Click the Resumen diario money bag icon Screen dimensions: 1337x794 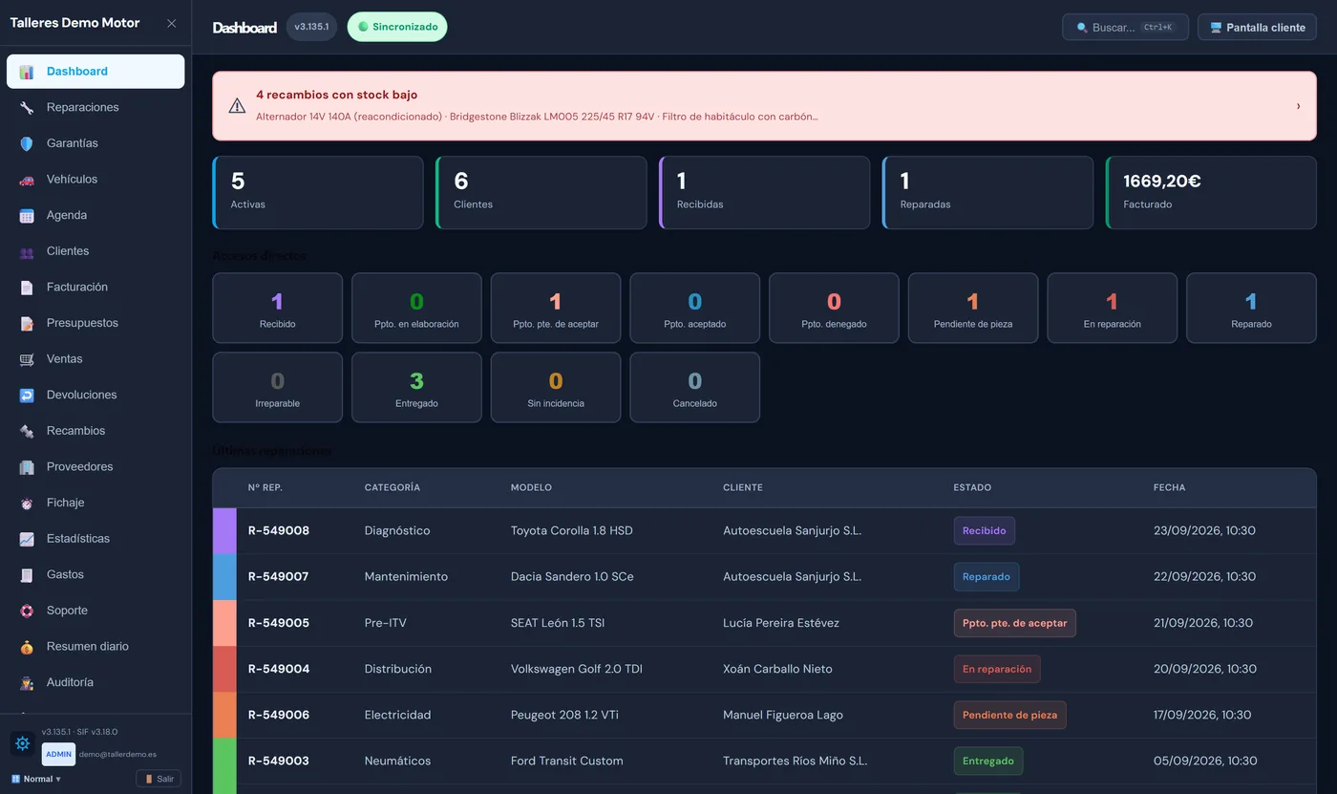pyautogui.click(x=27, y=647)
